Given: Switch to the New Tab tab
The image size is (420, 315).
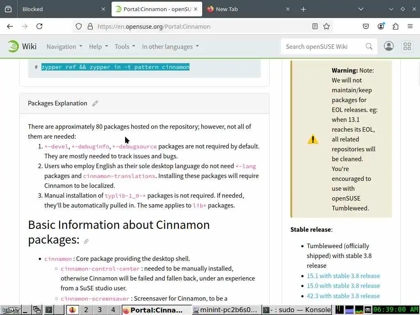Looking at the screenshot, I should click(x=248, y=9).
